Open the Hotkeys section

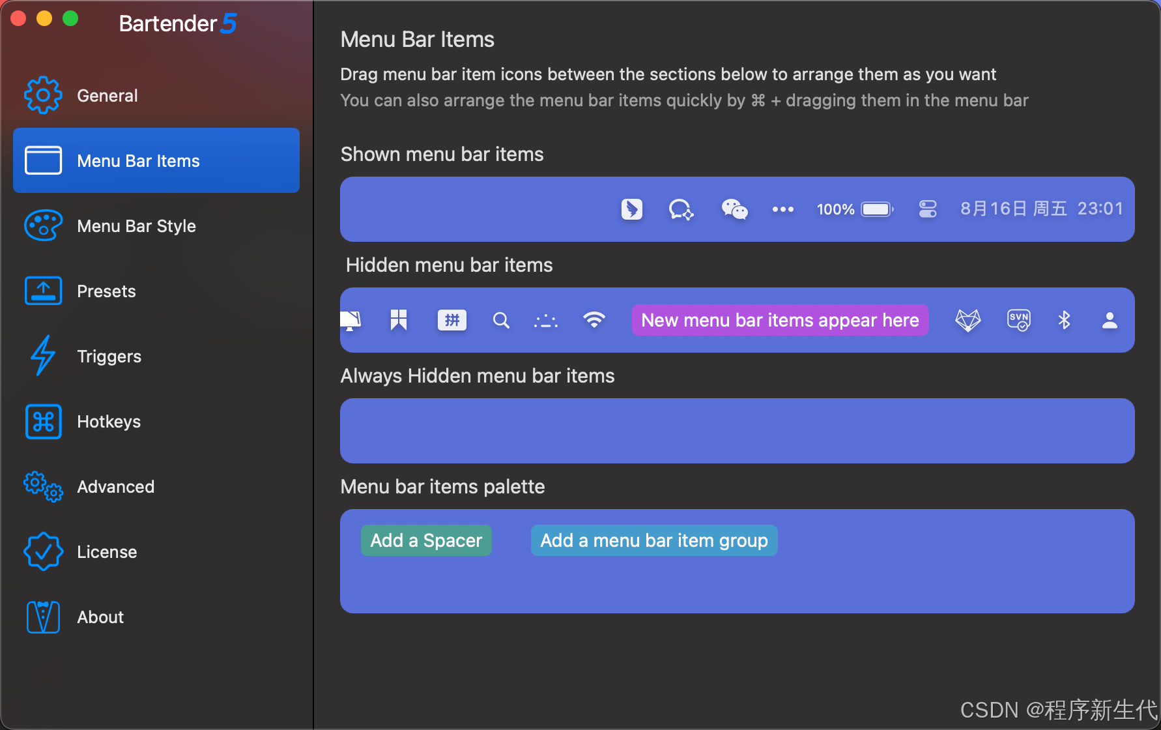[x=156, y=421]
